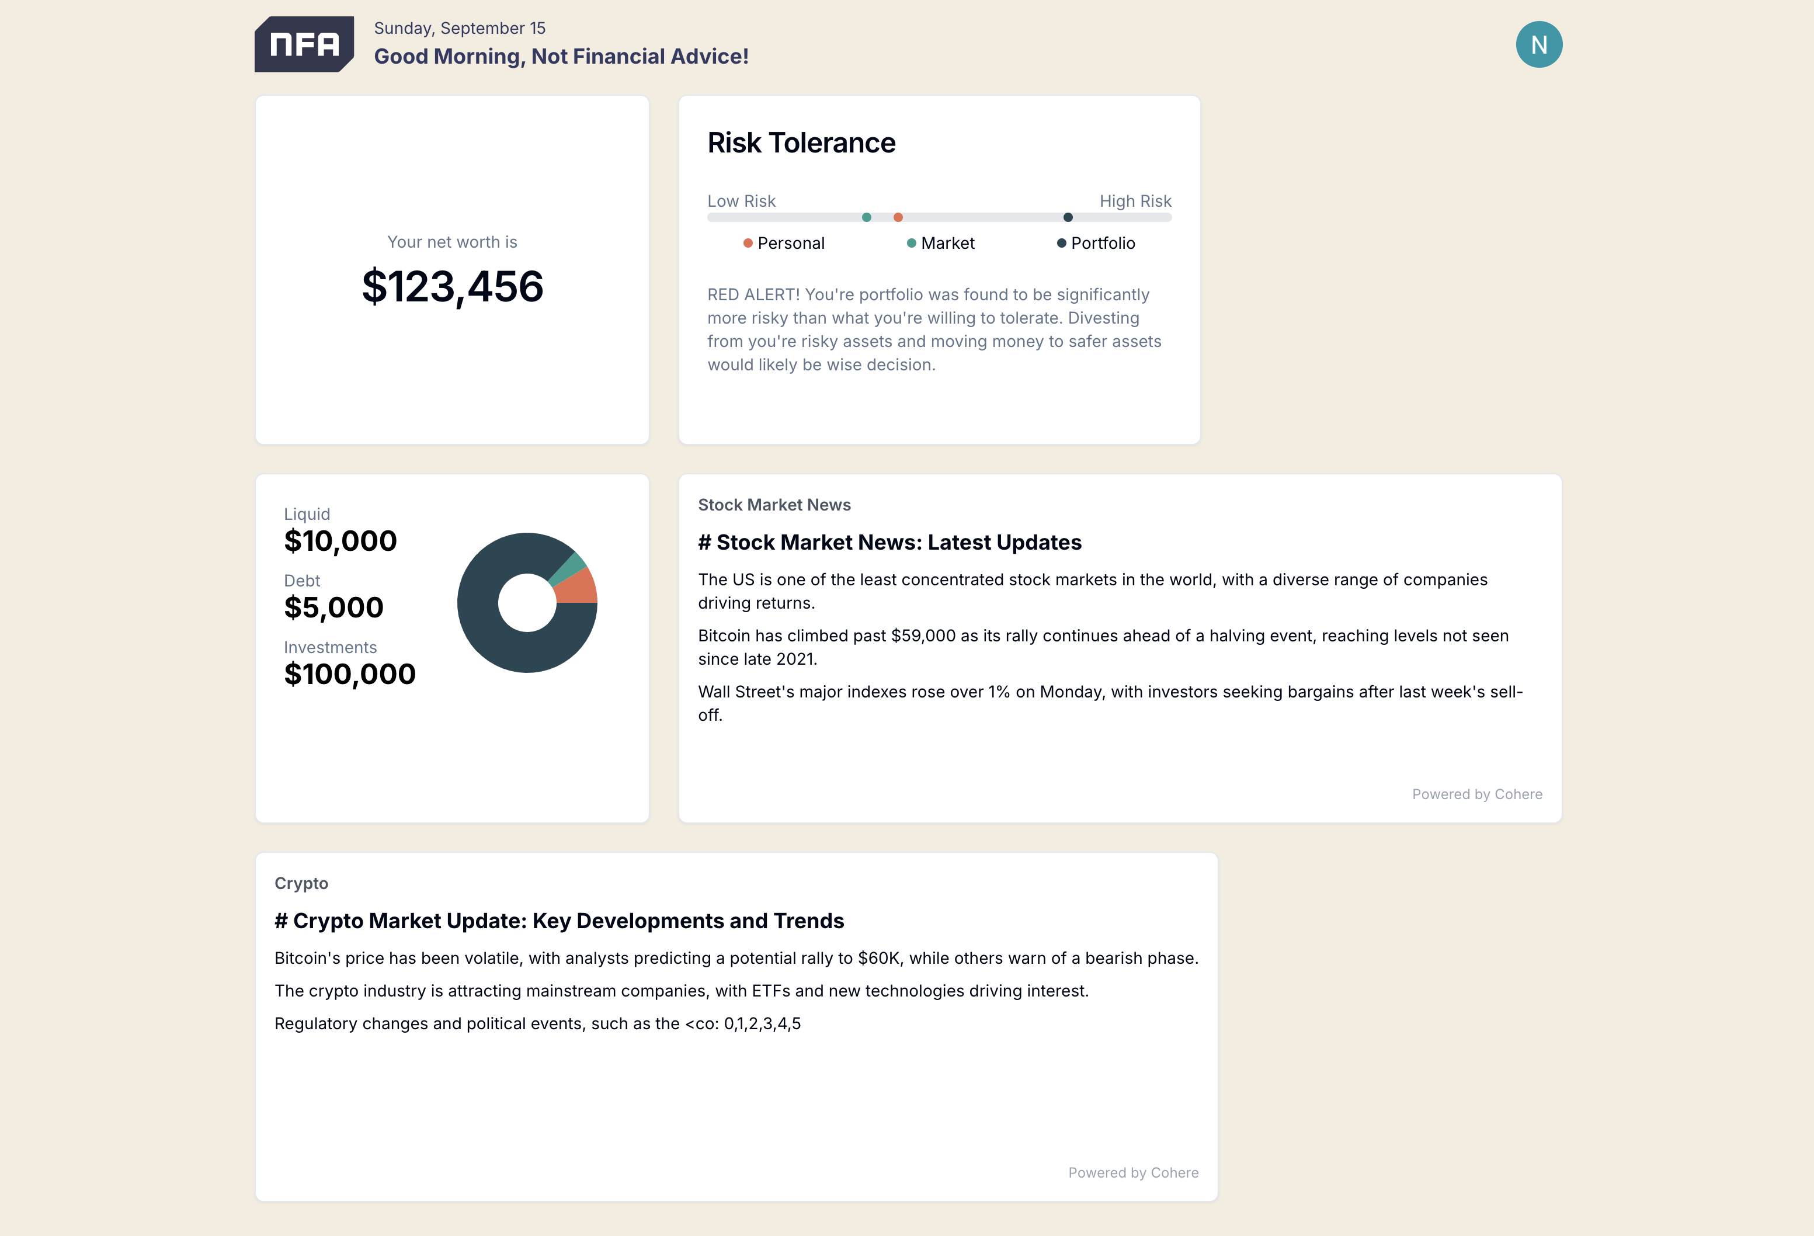Click the Debt $5,000 amount
The image size is (1814, 1236).
point(334,607)
